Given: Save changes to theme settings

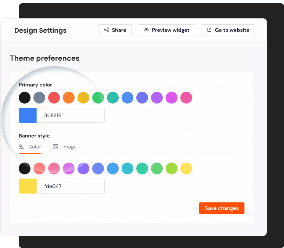Looking at the screenshot, I should [x=222, y=208].
